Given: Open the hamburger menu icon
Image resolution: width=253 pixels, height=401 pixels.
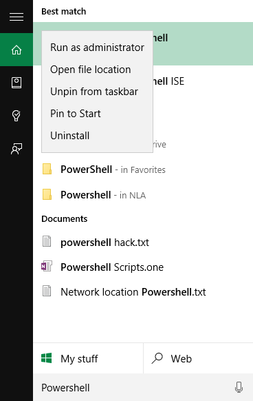Looking at the screenshot, I should [x=16, y=17].
